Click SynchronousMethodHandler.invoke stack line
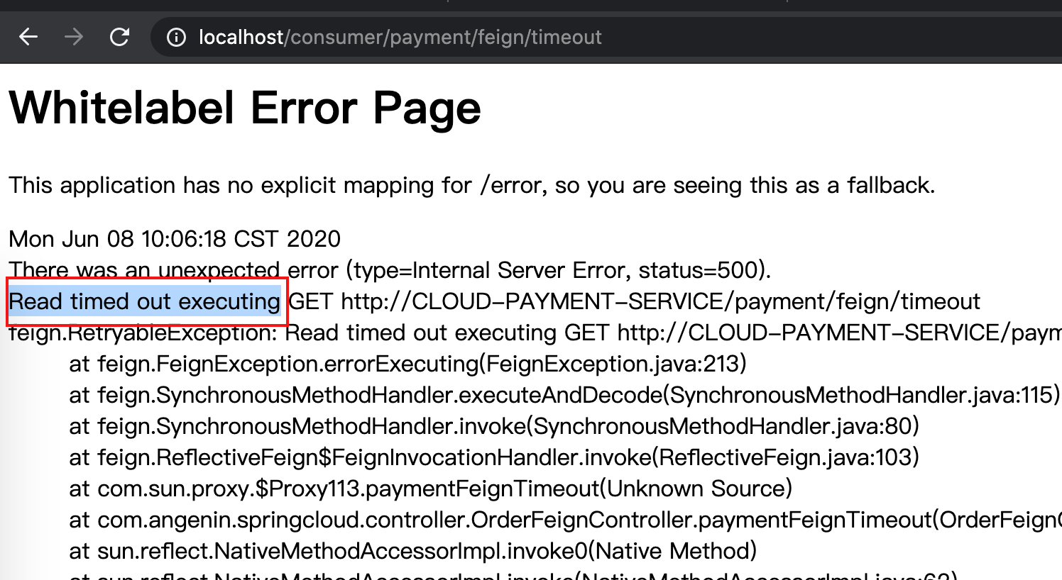This screenshot has width=1062, height=580. pos(494,426)
